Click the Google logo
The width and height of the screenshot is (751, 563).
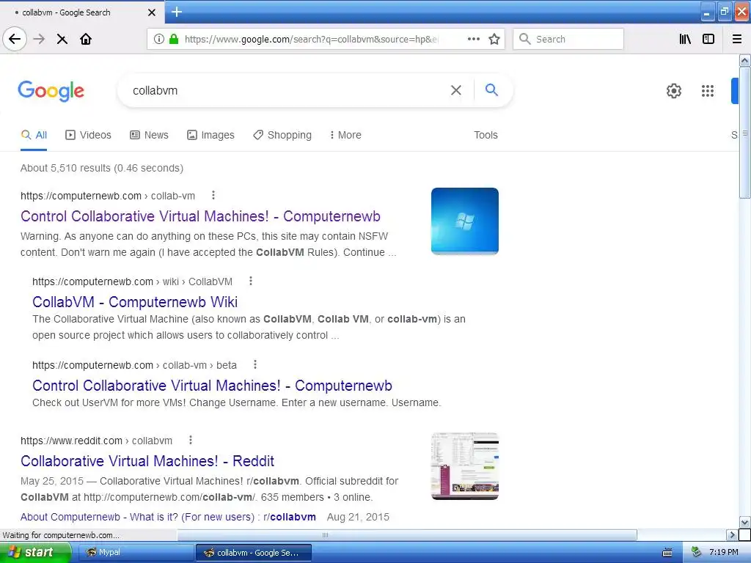(51, 91)
